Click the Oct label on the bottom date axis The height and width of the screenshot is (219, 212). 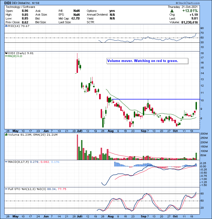(x=175, y=216)
